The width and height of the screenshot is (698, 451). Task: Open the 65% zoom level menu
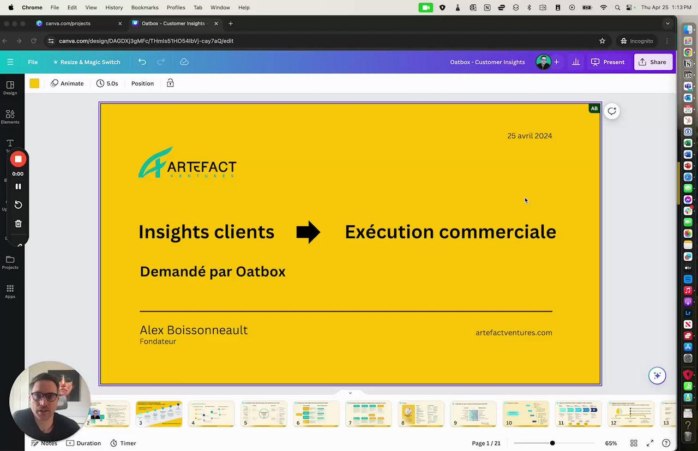611,443
